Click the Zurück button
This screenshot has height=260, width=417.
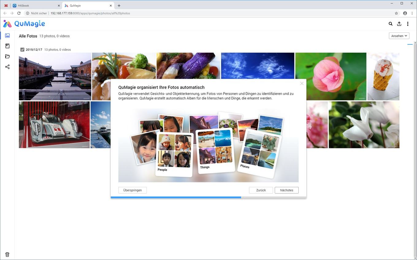[x=261, y=190]
